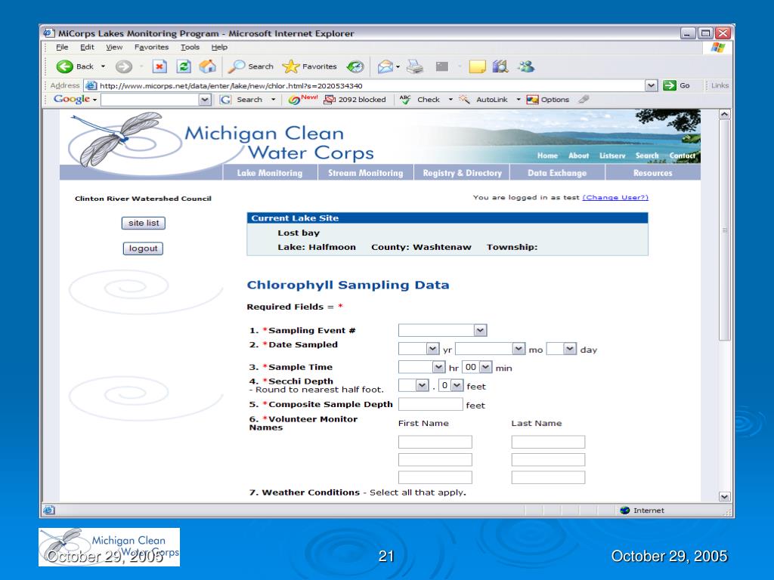Click the Windows flag logo
The image size is (774, 580).
tap(718, 48)
